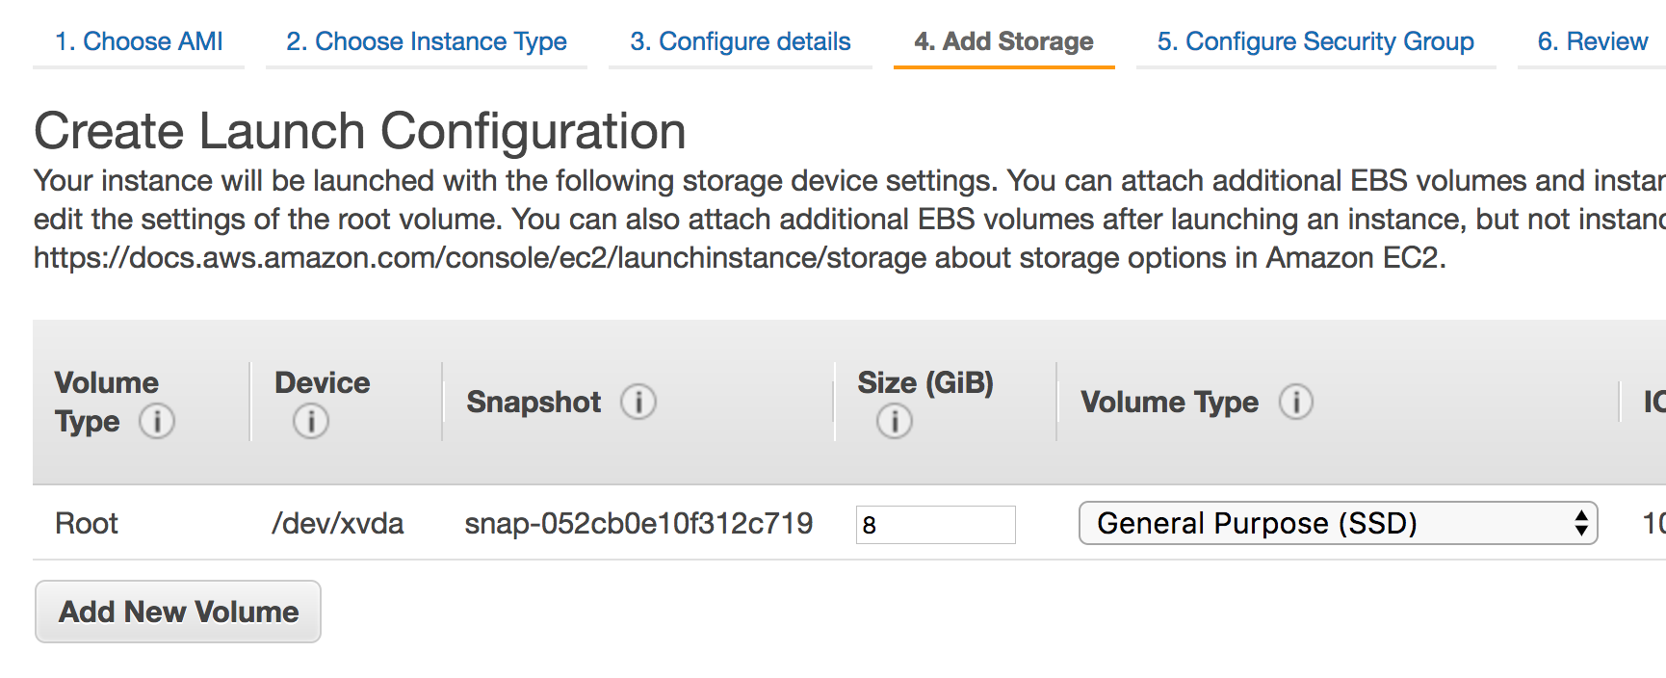
Task: Click info icon beside first Volume Type header
Action: coord(157,421)
